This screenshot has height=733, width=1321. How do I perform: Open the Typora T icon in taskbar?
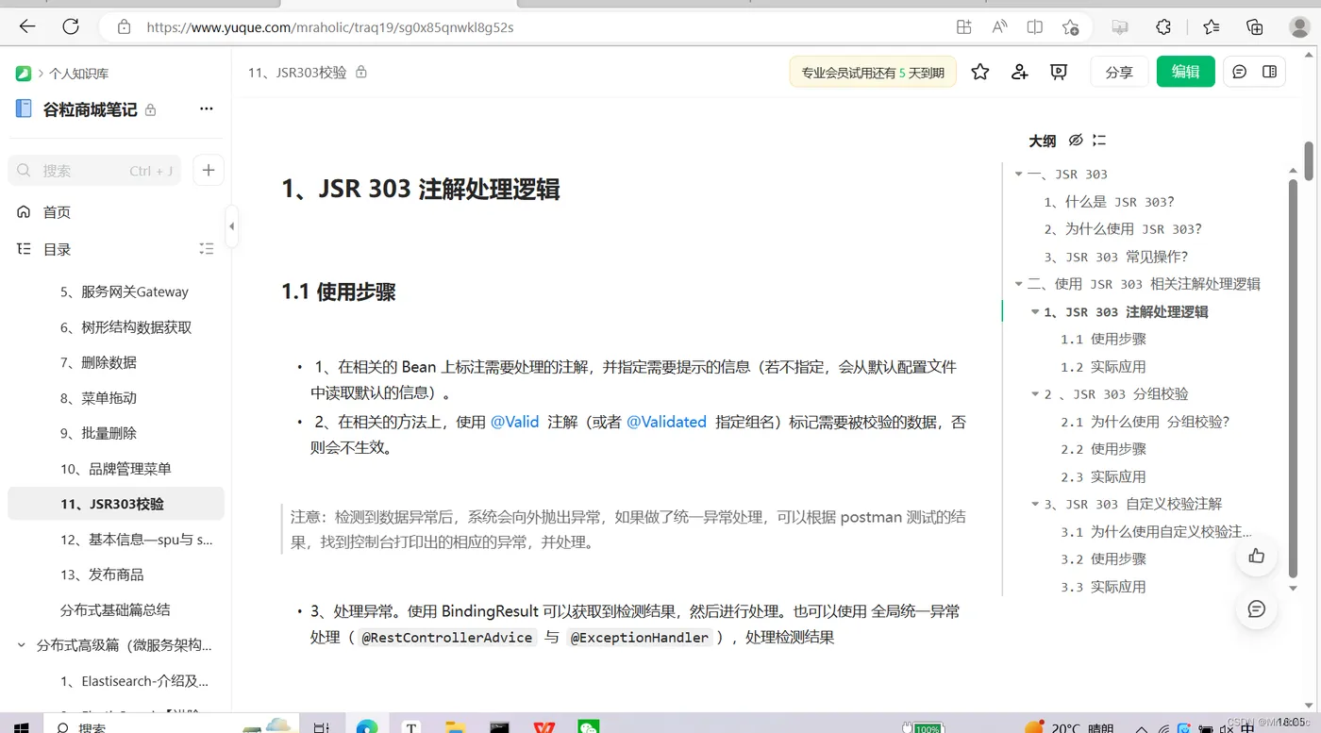pyautogui.click(x=411, y=727)
